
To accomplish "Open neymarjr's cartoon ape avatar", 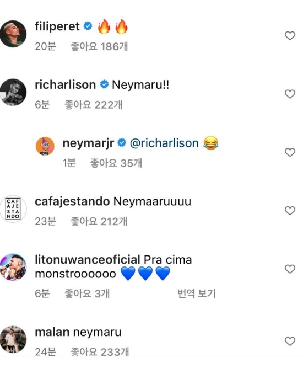I will pyautogui.click(x=45, y=146).
